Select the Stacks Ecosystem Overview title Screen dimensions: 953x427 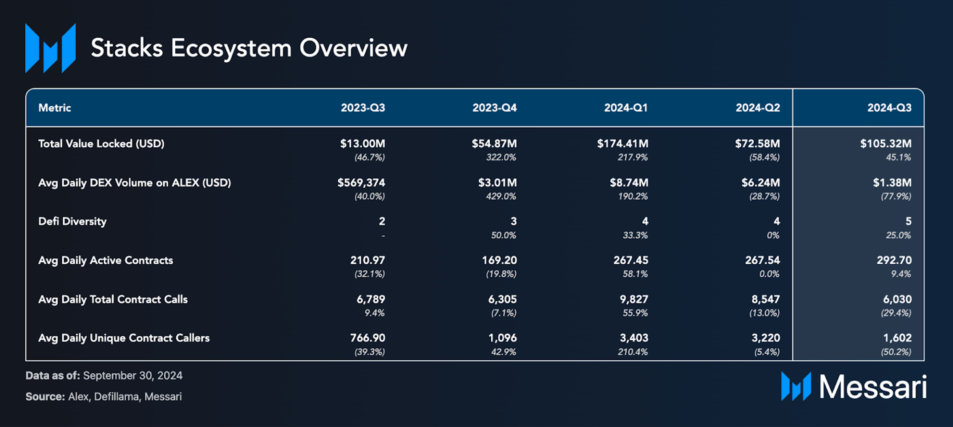249,48
